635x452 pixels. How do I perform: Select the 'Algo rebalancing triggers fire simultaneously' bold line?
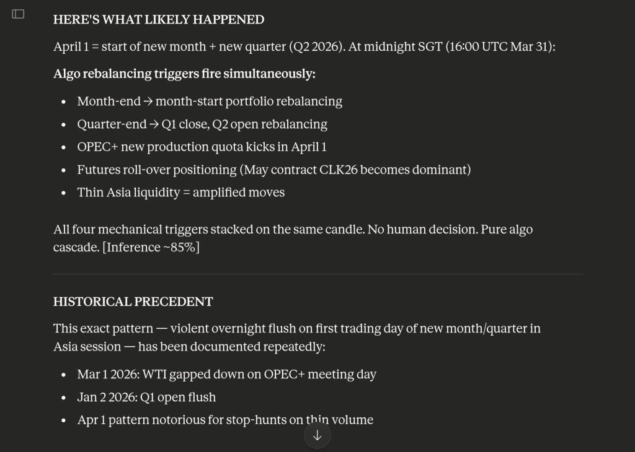click(x=184, y=74)
